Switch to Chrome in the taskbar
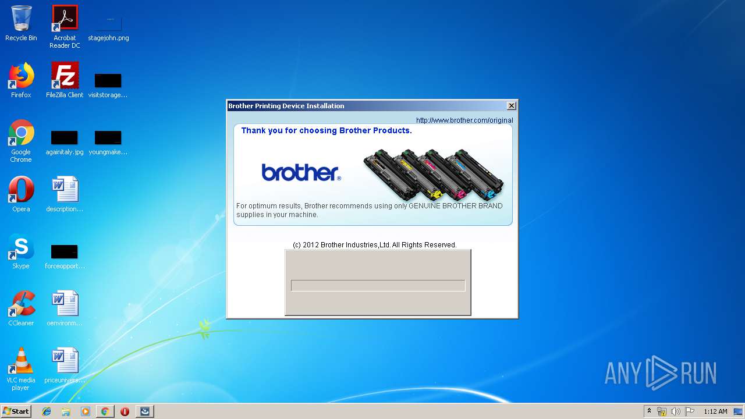Screen dimensions: 745x419 105,411
